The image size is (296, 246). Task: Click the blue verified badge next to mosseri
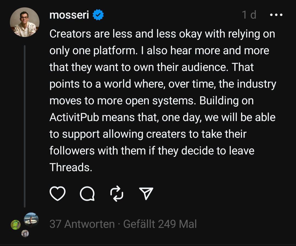pyautogui.click(x=98, y=15)
